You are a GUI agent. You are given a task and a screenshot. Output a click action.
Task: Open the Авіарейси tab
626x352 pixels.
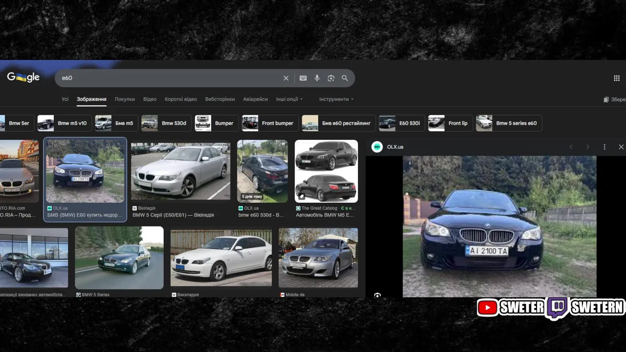point(255,99)
